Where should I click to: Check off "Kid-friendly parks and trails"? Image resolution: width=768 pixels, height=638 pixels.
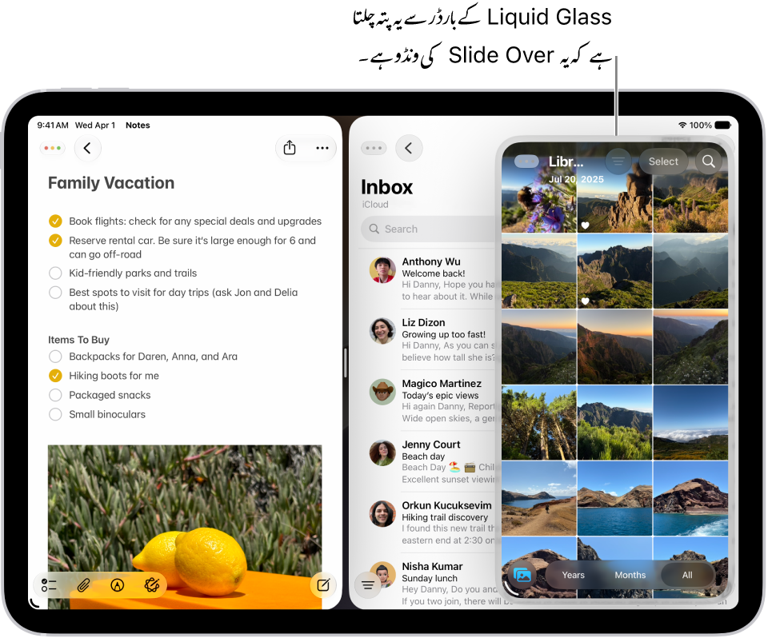click(55, 273)
